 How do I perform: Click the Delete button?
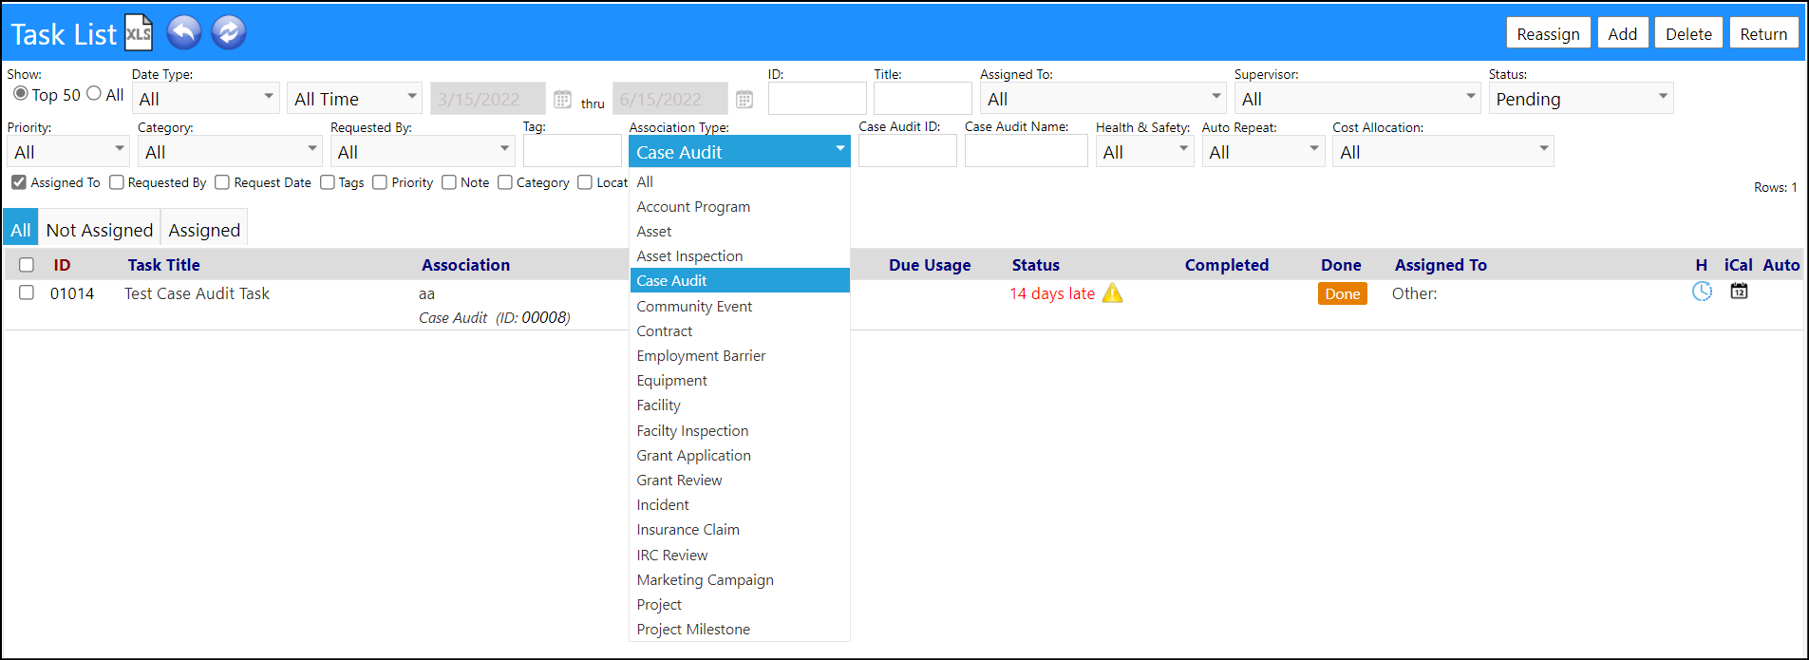click(x=1688, y=33)
